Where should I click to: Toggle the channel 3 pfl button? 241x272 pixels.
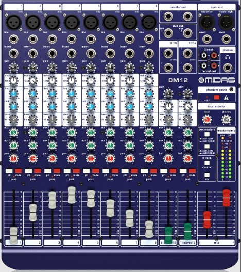tap(47, 171)
